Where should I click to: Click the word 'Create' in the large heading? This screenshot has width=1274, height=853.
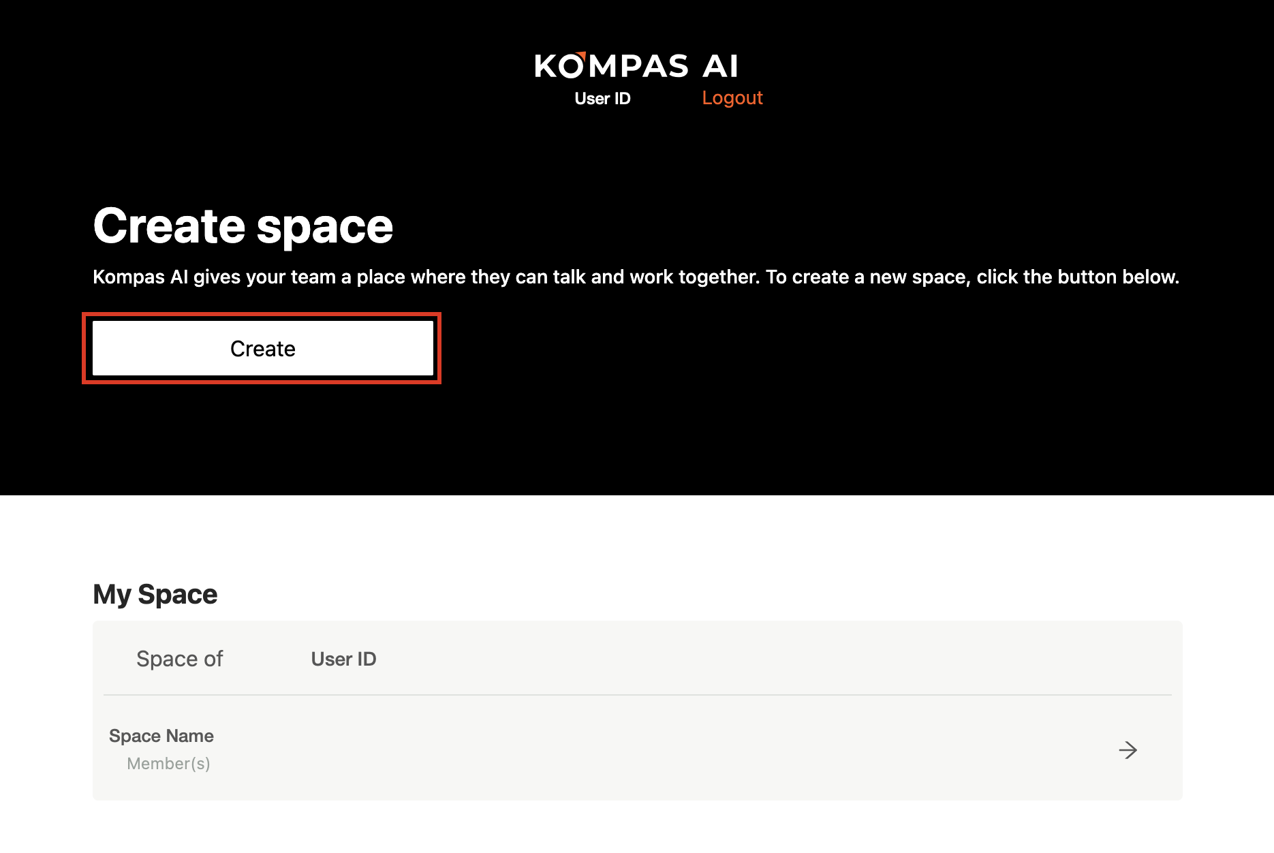[x=169, y=226]
